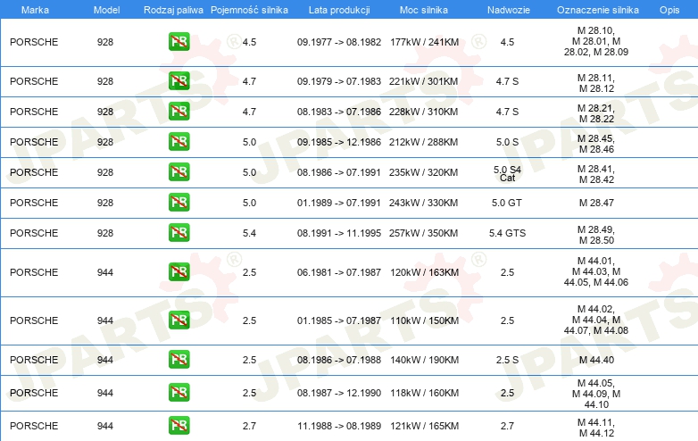Click the fuel icon in the 120kW / 163KM row
698x441 pixels.
pyautogui.click(x=179, y=272)
